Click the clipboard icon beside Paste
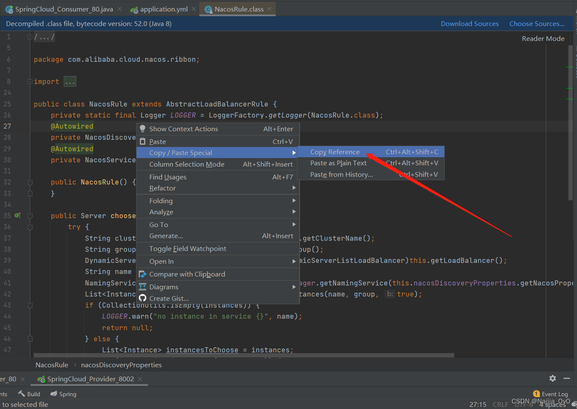Viewport: 577px width, 409px height. click(143, 141)
